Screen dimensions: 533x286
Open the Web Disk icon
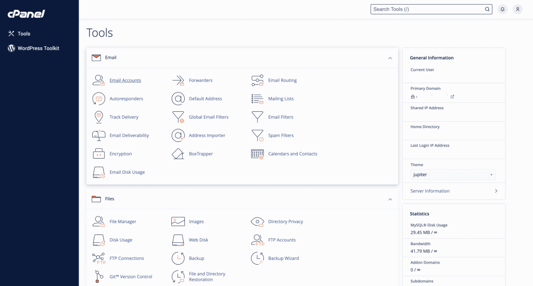(x=178, y=240)
